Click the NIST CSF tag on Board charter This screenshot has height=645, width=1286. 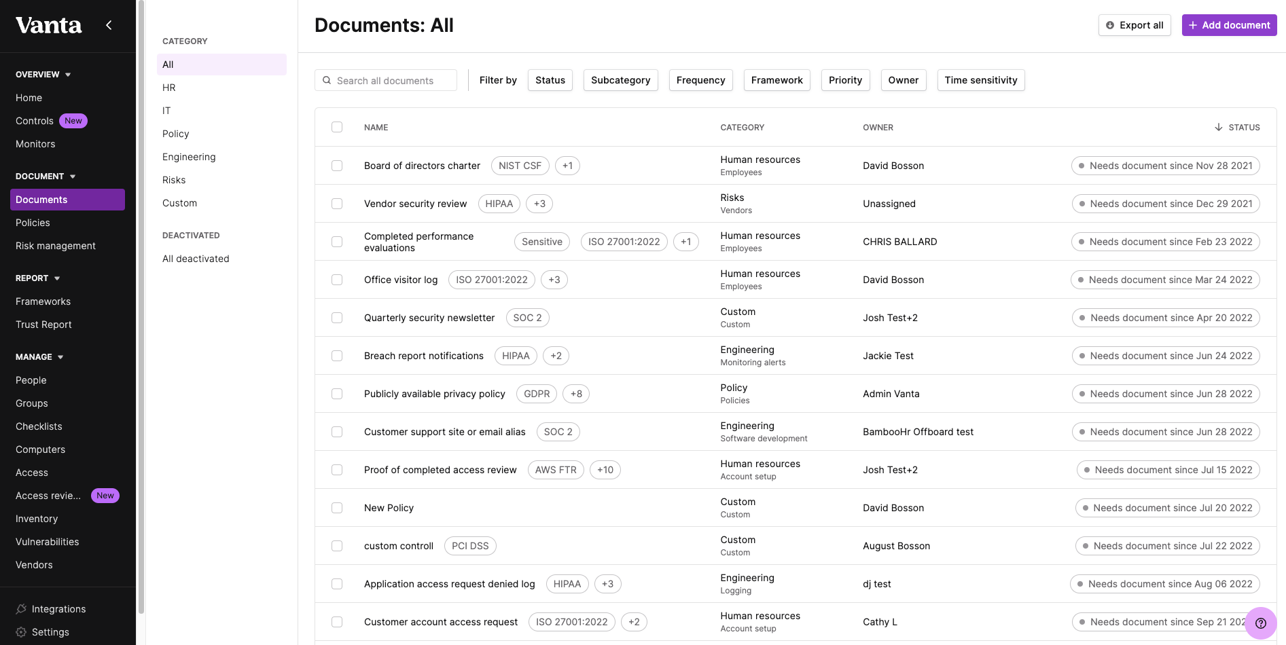(x=520, y=166)
